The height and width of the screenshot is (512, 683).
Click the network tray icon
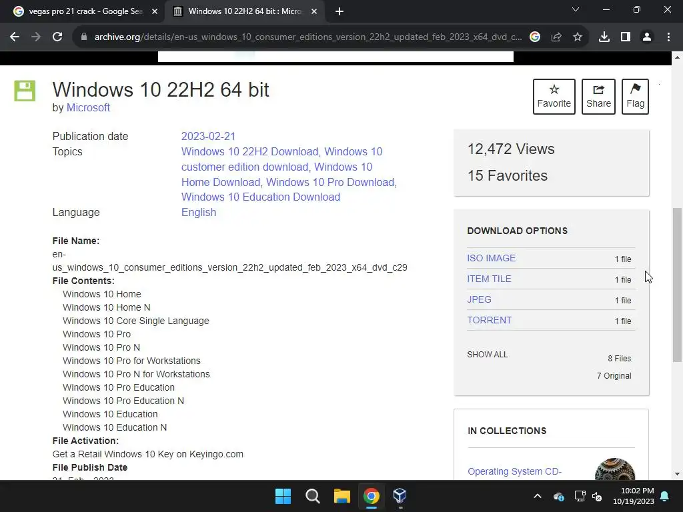coord(580,496)
